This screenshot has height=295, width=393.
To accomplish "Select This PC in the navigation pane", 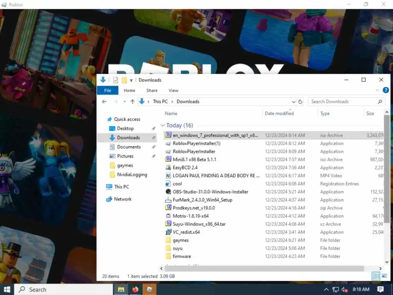I will pos(121,187).
